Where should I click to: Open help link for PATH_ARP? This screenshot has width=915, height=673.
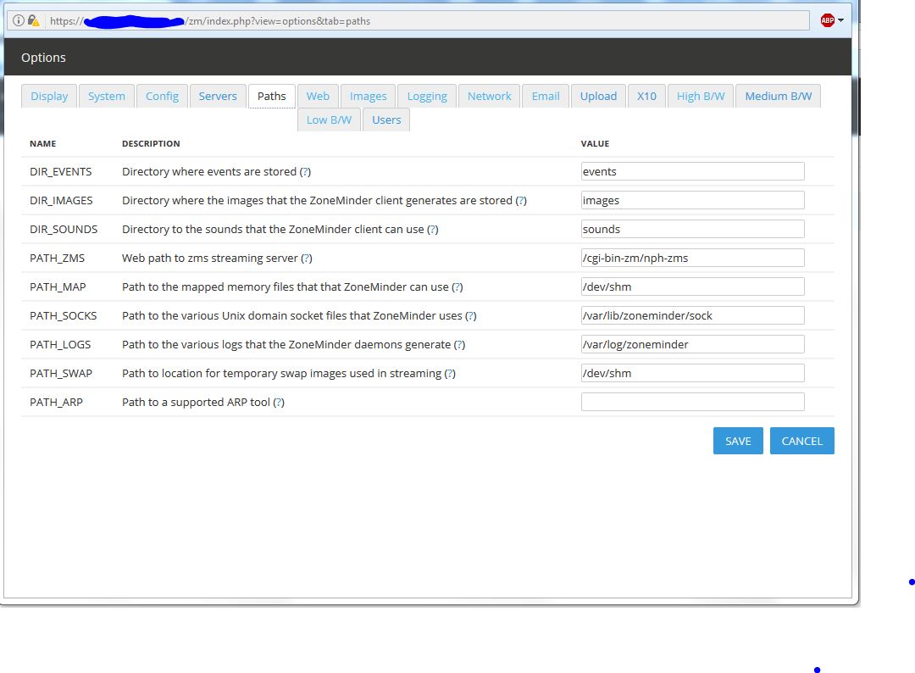click(279, 402)
